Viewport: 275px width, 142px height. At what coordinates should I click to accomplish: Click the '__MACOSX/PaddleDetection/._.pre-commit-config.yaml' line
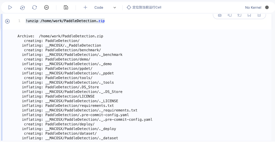point(87,119)
